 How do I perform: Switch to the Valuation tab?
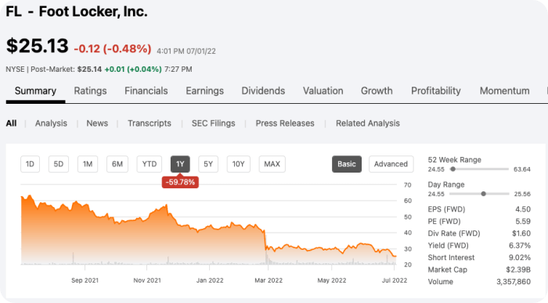(x=323, y=91)
